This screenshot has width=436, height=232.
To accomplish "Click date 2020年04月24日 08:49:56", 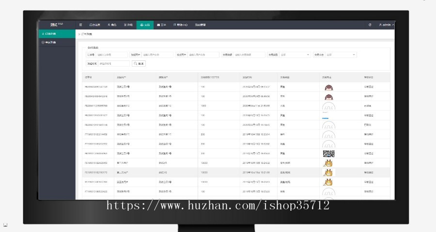I will coord(256,97).
